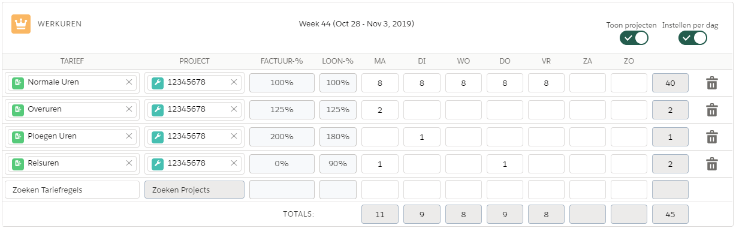The width and height of the screenshot is (736, 228).
Task: Delete the Overuren row with trash icon
Action: coord(711,110)
